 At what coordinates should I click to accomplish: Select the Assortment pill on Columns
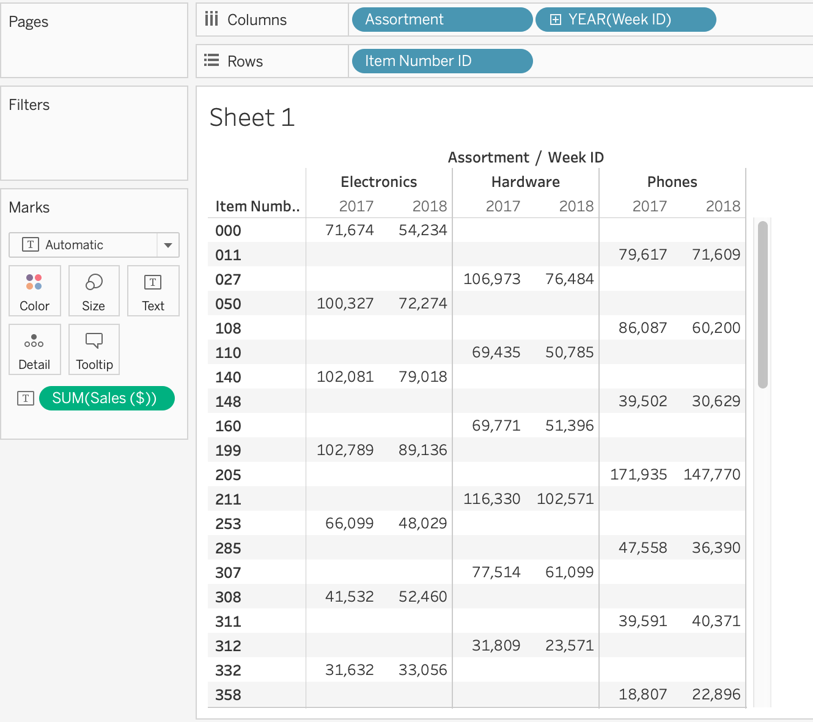(441, 19)
